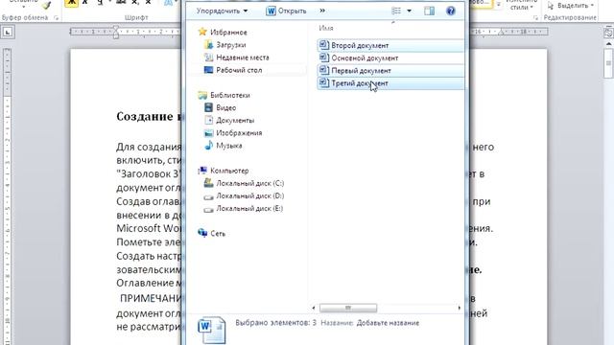Open the Видео library

226,108
